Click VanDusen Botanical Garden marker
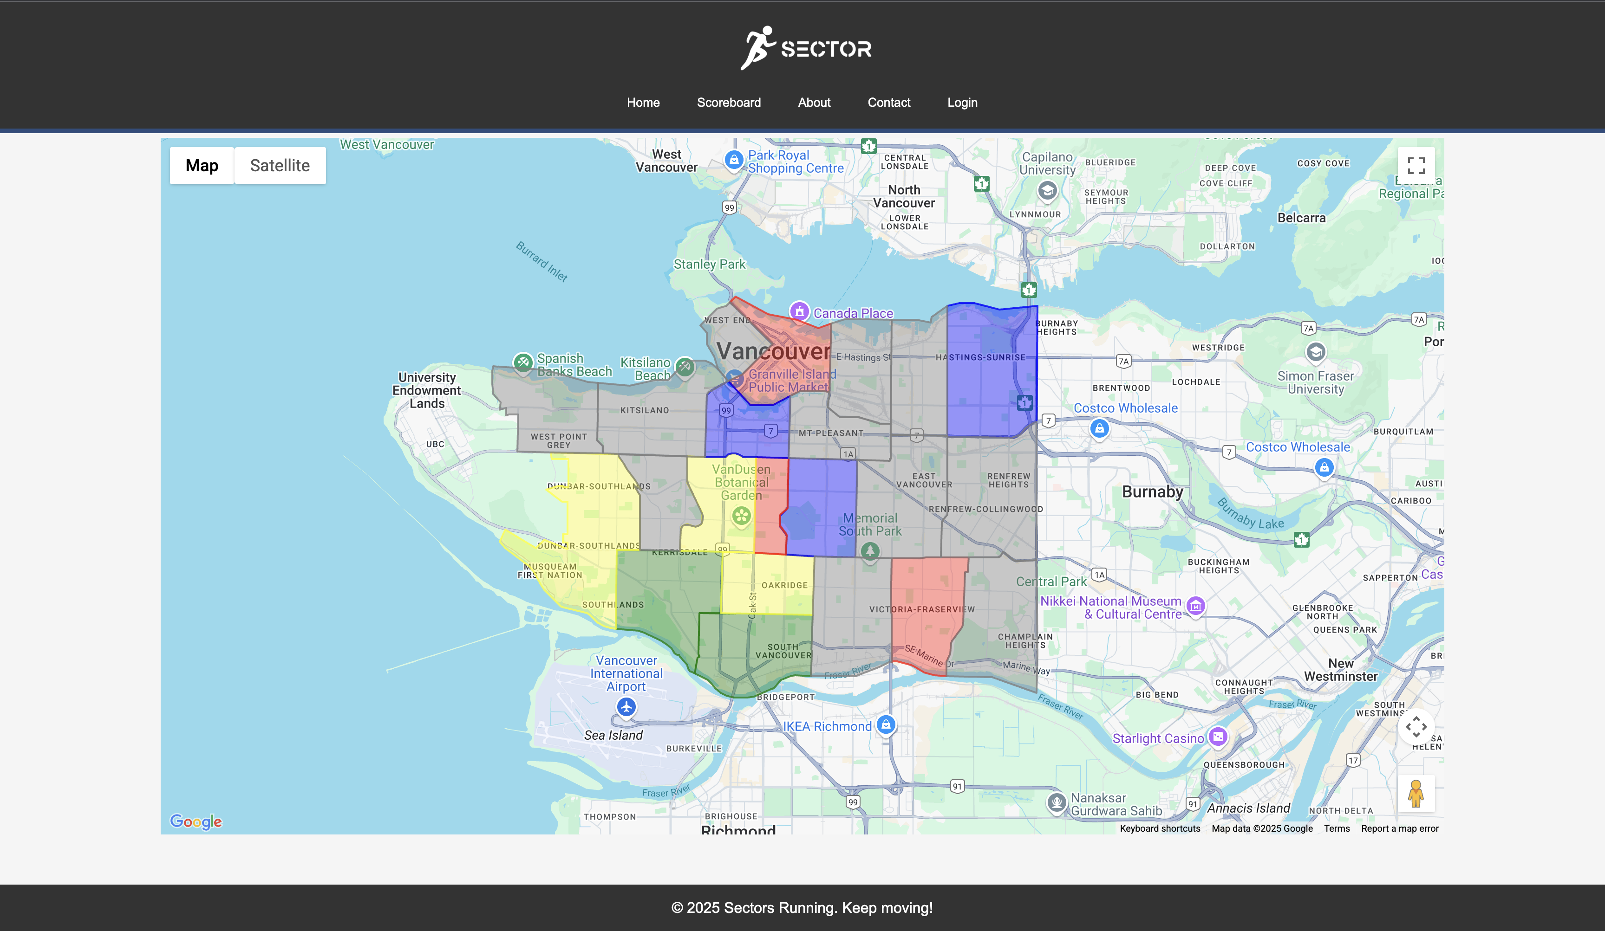The height and width of the screenshot is (931, 1605). tap(741, 516)
